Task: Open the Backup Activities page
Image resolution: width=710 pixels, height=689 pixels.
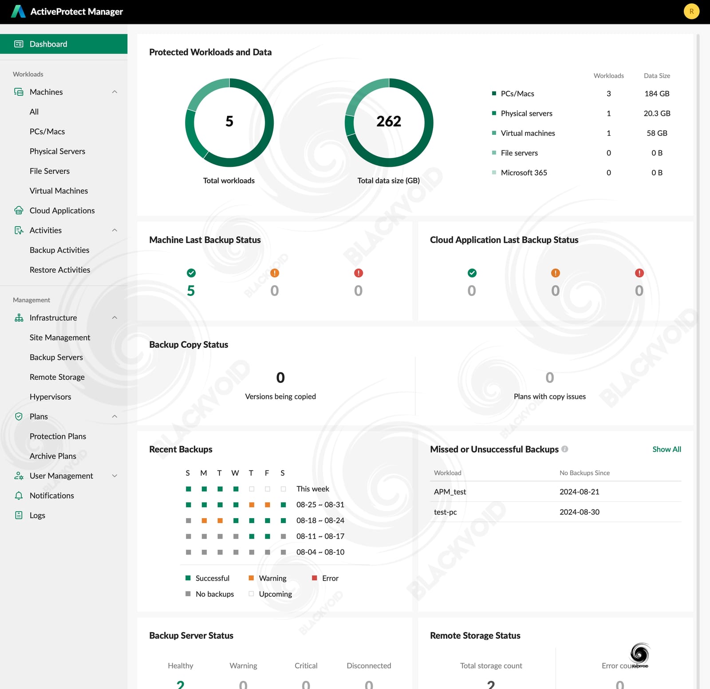Action: (x=59, y=250)
